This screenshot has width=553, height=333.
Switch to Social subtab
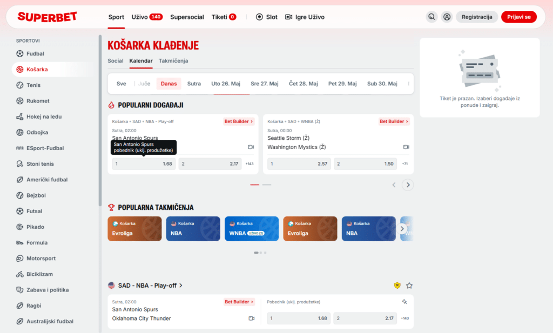116,60
